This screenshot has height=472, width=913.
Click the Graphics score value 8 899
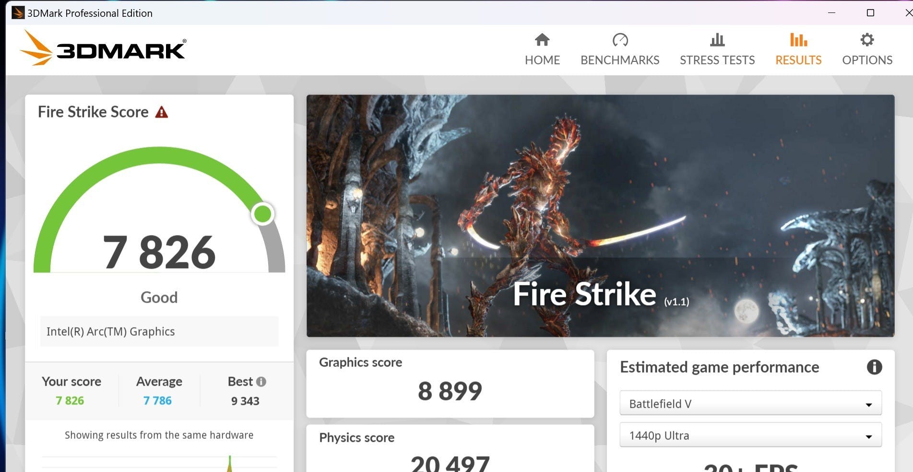[450, 391]
